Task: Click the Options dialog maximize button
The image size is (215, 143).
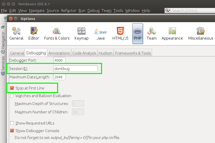Action: (x=16, y=19)
